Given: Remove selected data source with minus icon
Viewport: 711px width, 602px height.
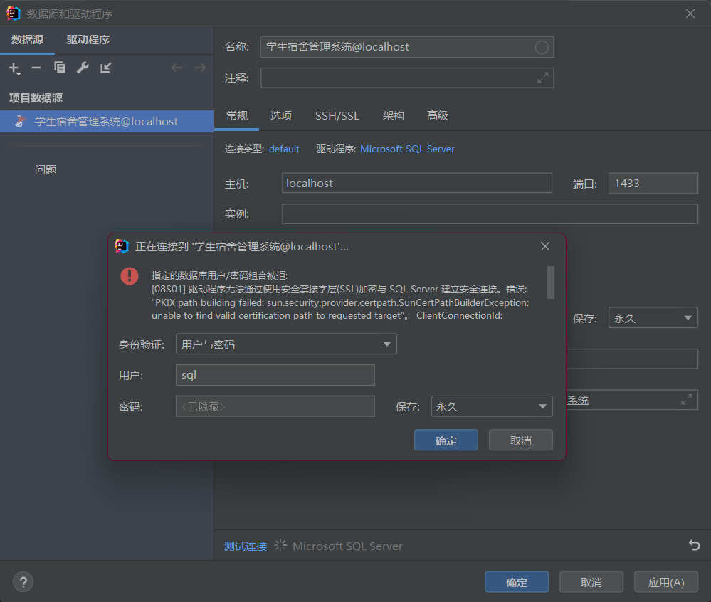Looking at the screenshot, I should (36, 68).
